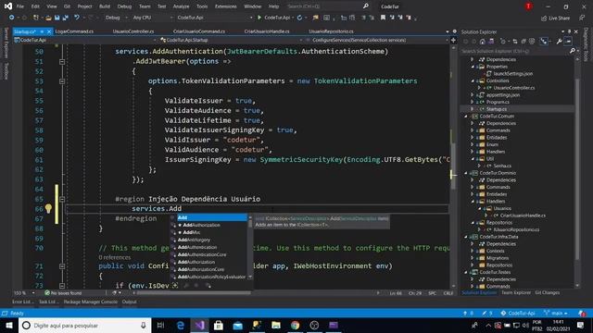Click the Open File folder icon
This screenshot has height=333, width=593.
[48, 18]
